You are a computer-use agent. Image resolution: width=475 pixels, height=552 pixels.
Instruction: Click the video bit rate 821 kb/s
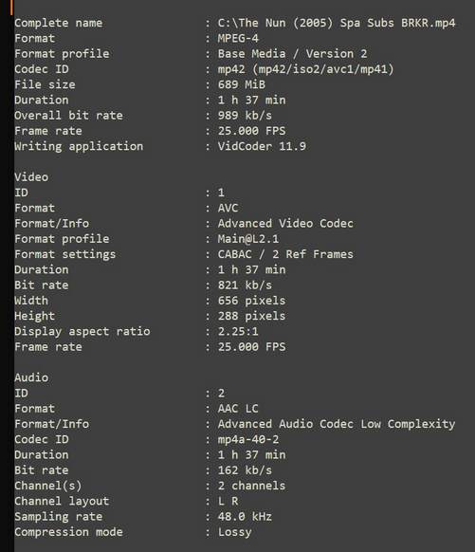(245, 285)
